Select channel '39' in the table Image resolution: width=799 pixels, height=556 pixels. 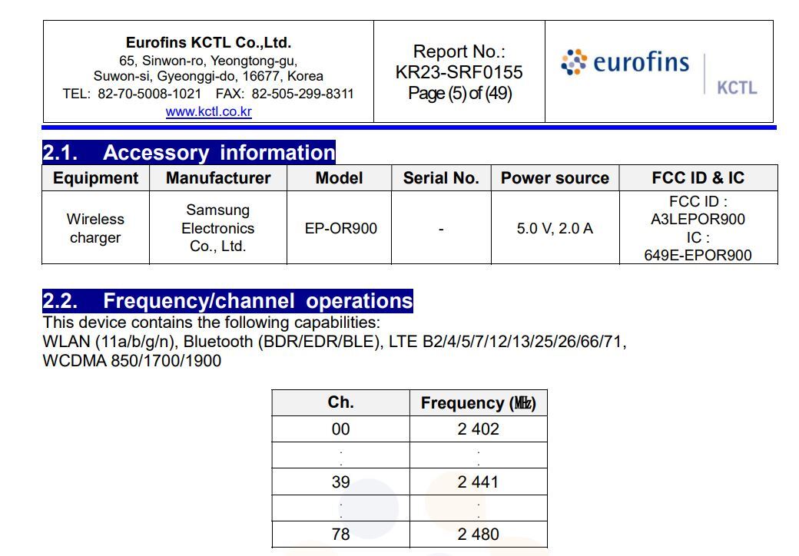click(x=341, y=482)
